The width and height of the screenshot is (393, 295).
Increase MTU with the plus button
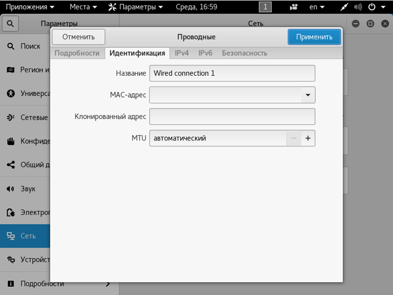point(308,138)
